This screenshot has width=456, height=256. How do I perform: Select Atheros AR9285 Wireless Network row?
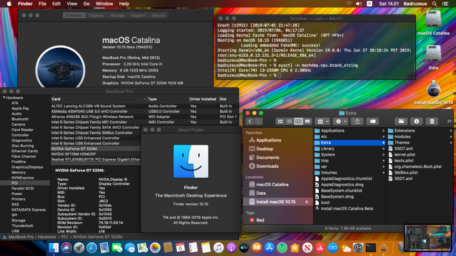point(145,117)
